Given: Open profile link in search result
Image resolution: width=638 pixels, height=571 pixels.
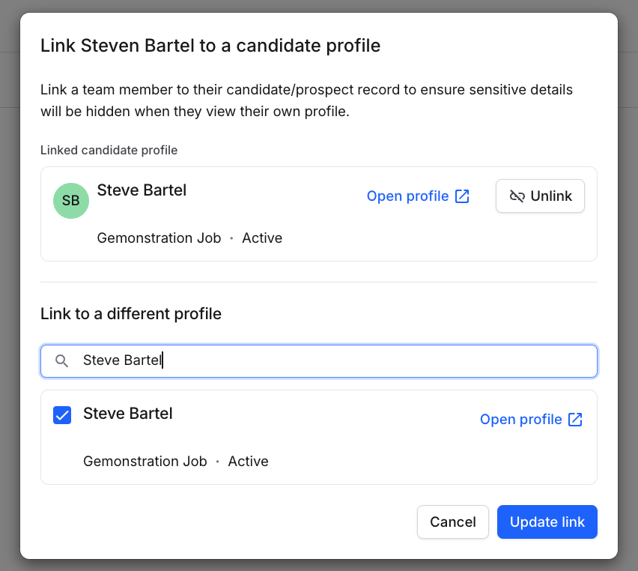Looking at the screenshot, I should (x=531, y=420).
